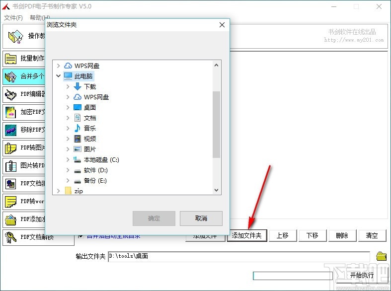Open the 帮助(H) menu

[40, 18]
